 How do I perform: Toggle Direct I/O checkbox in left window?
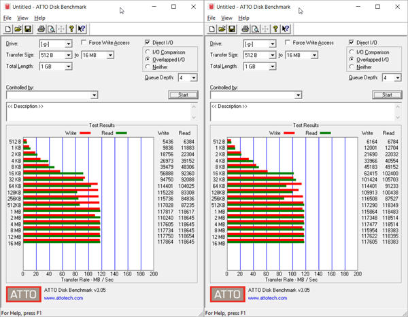(x=148, y=42)
